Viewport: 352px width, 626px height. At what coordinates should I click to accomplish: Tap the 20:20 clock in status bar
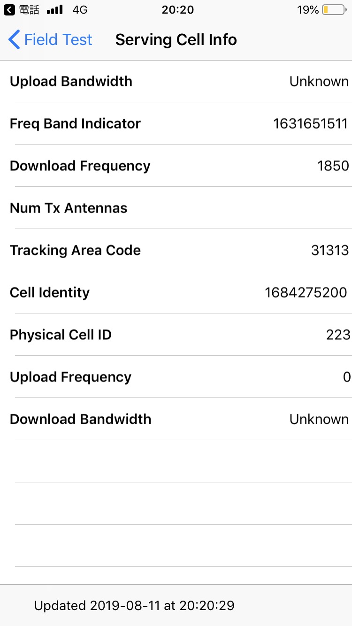[x=178, y=10]
